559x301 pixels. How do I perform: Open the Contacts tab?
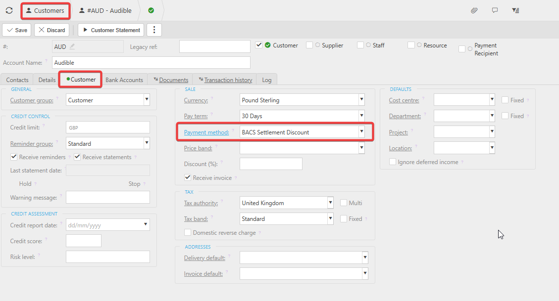pyautogui.click(x=17, y=80)
